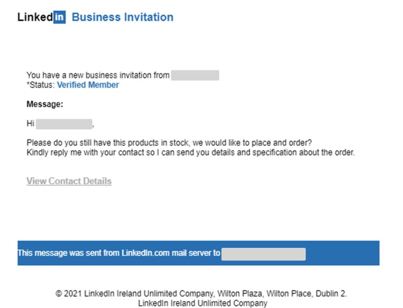Click "LinkedIn.com" in the blue banner
This screenshot has height=308, width=403.
146,253
